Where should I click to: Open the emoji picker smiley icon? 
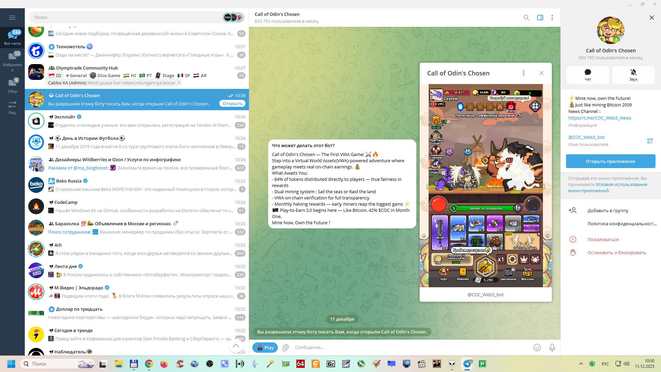click(x=537, y=348)
